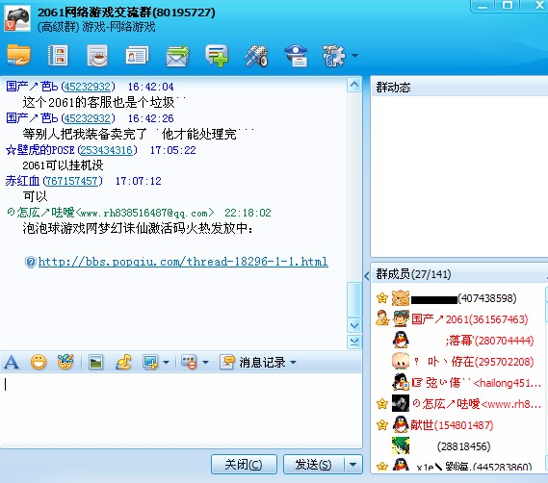Image resolution: width=548 pixels, height=483 pixels.
Task: Open the magic emoticon icon with wand
Action: (65, 362)
